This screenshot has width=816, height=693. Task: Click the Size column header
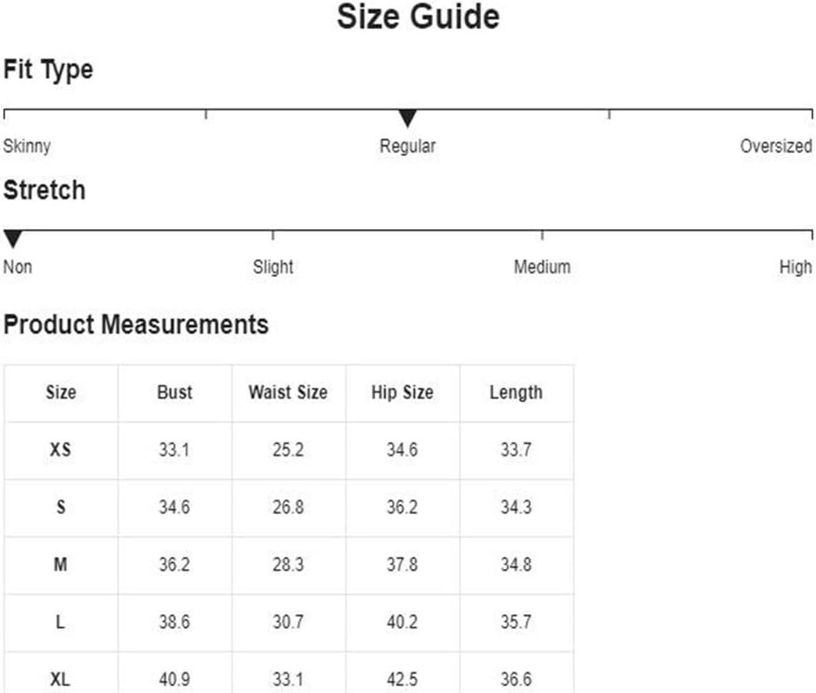click(x=61, y=392)
